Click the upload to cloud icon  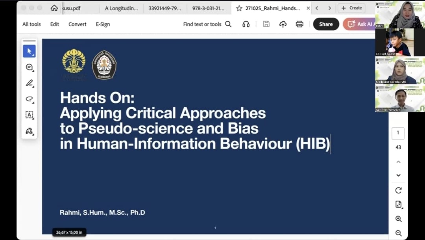click(283, 24)
